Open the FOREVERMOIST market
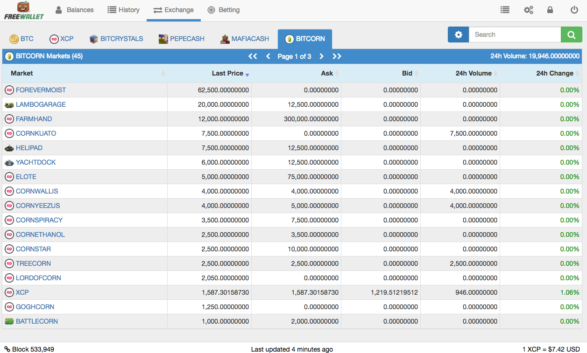The width and height of the screenshot is (587, 353). coord(41,90)
